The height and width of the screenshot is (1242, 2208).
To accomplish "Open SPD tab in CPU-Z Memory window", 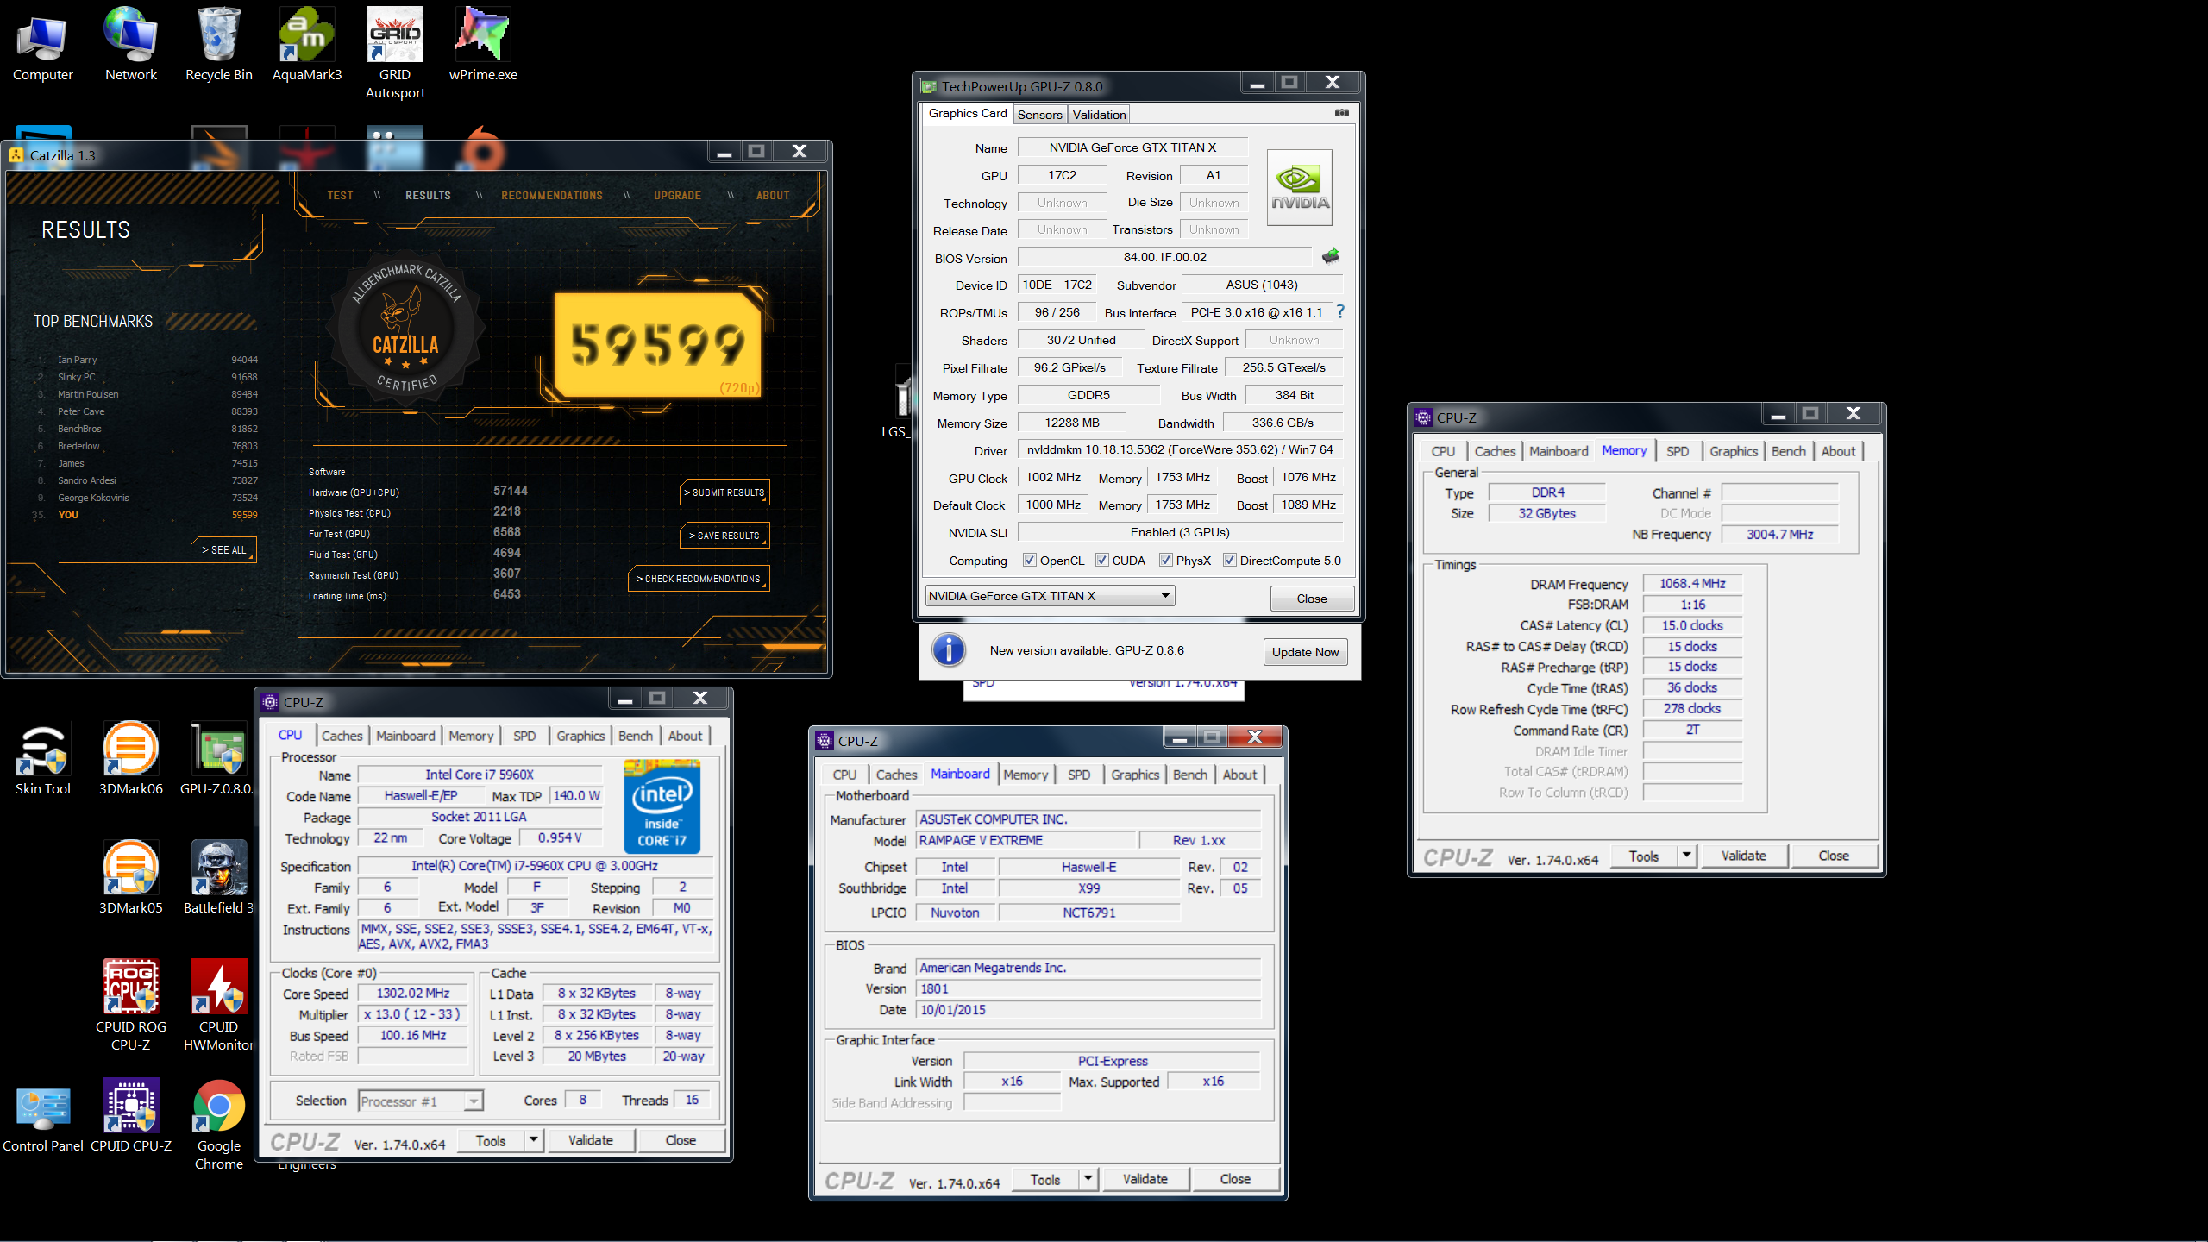I will point(1678,451).
